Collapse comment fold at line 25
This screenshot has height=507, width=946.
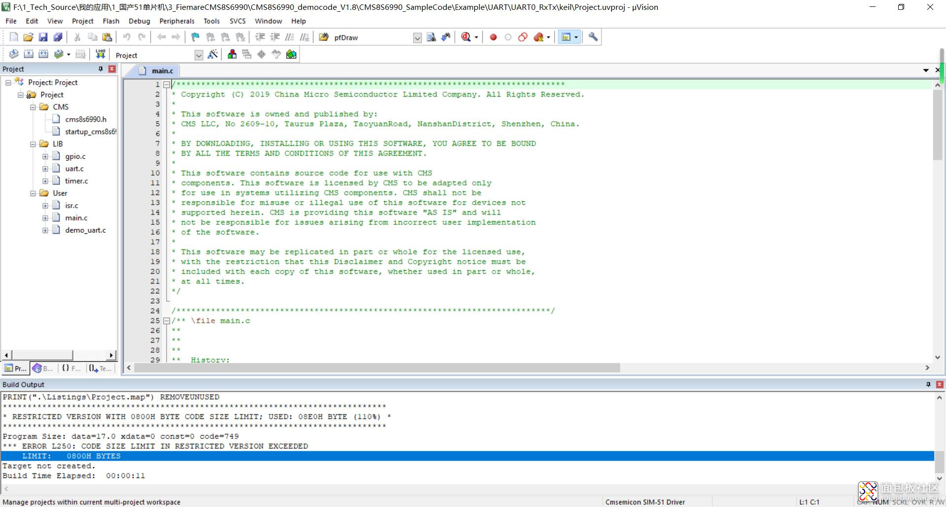click(167, 320)
